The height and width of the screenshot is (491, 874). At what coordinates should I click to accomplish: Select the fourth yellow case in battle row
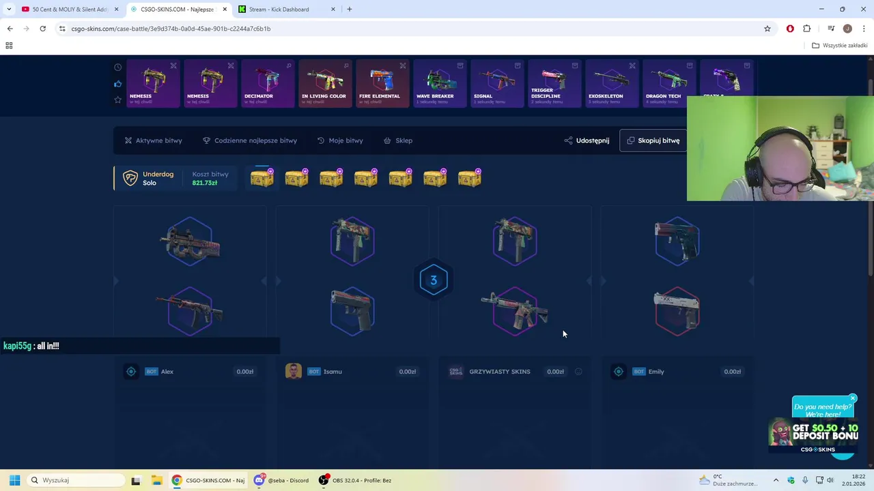(x=366, y=178)
